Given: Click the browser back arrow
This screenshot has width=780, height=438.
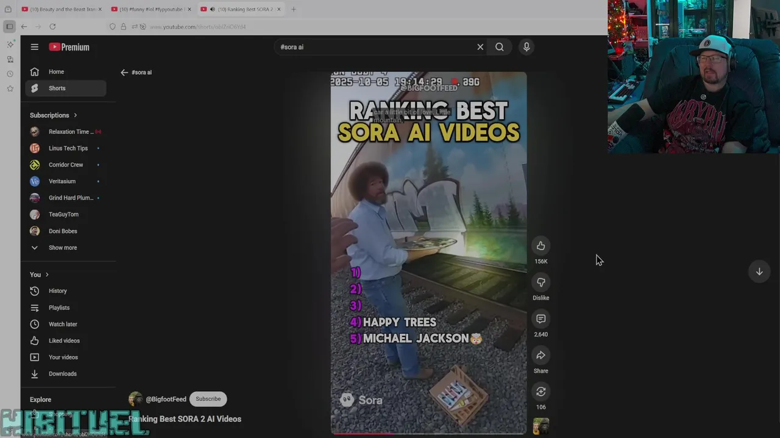Looking at the screenshot, I should (x=24, y=26).
